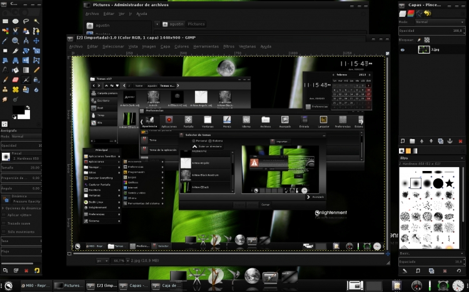Screen dimensions: 469x292
Task: Open the Colores menu
Action: [181, 47]
